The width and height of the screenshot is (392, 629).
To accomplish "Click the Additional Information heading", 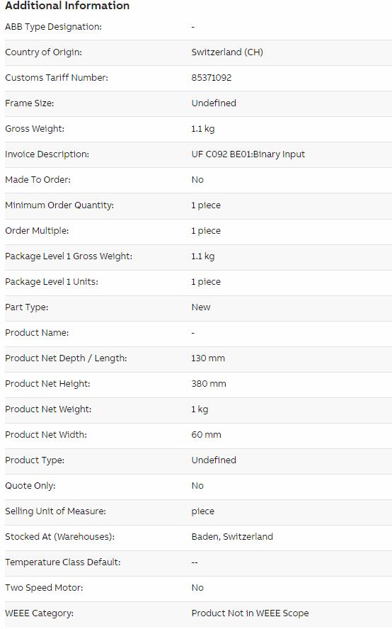I will pos(67,6).
